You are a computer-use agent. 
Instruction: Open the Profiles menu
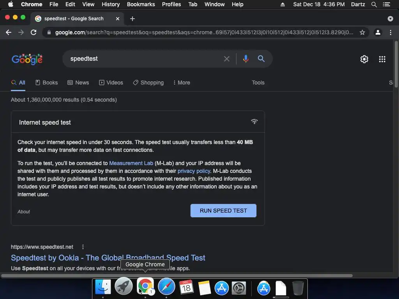(171, 4)
